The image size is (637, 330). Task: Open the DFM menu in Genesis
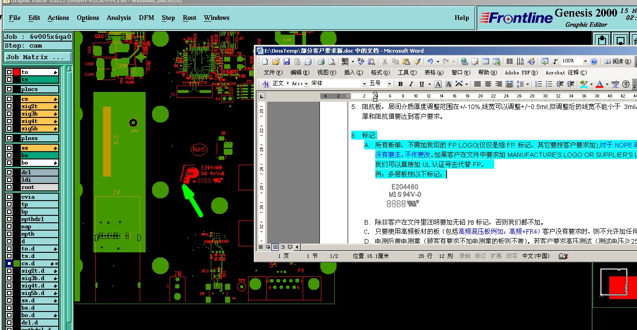pos(146,18)
